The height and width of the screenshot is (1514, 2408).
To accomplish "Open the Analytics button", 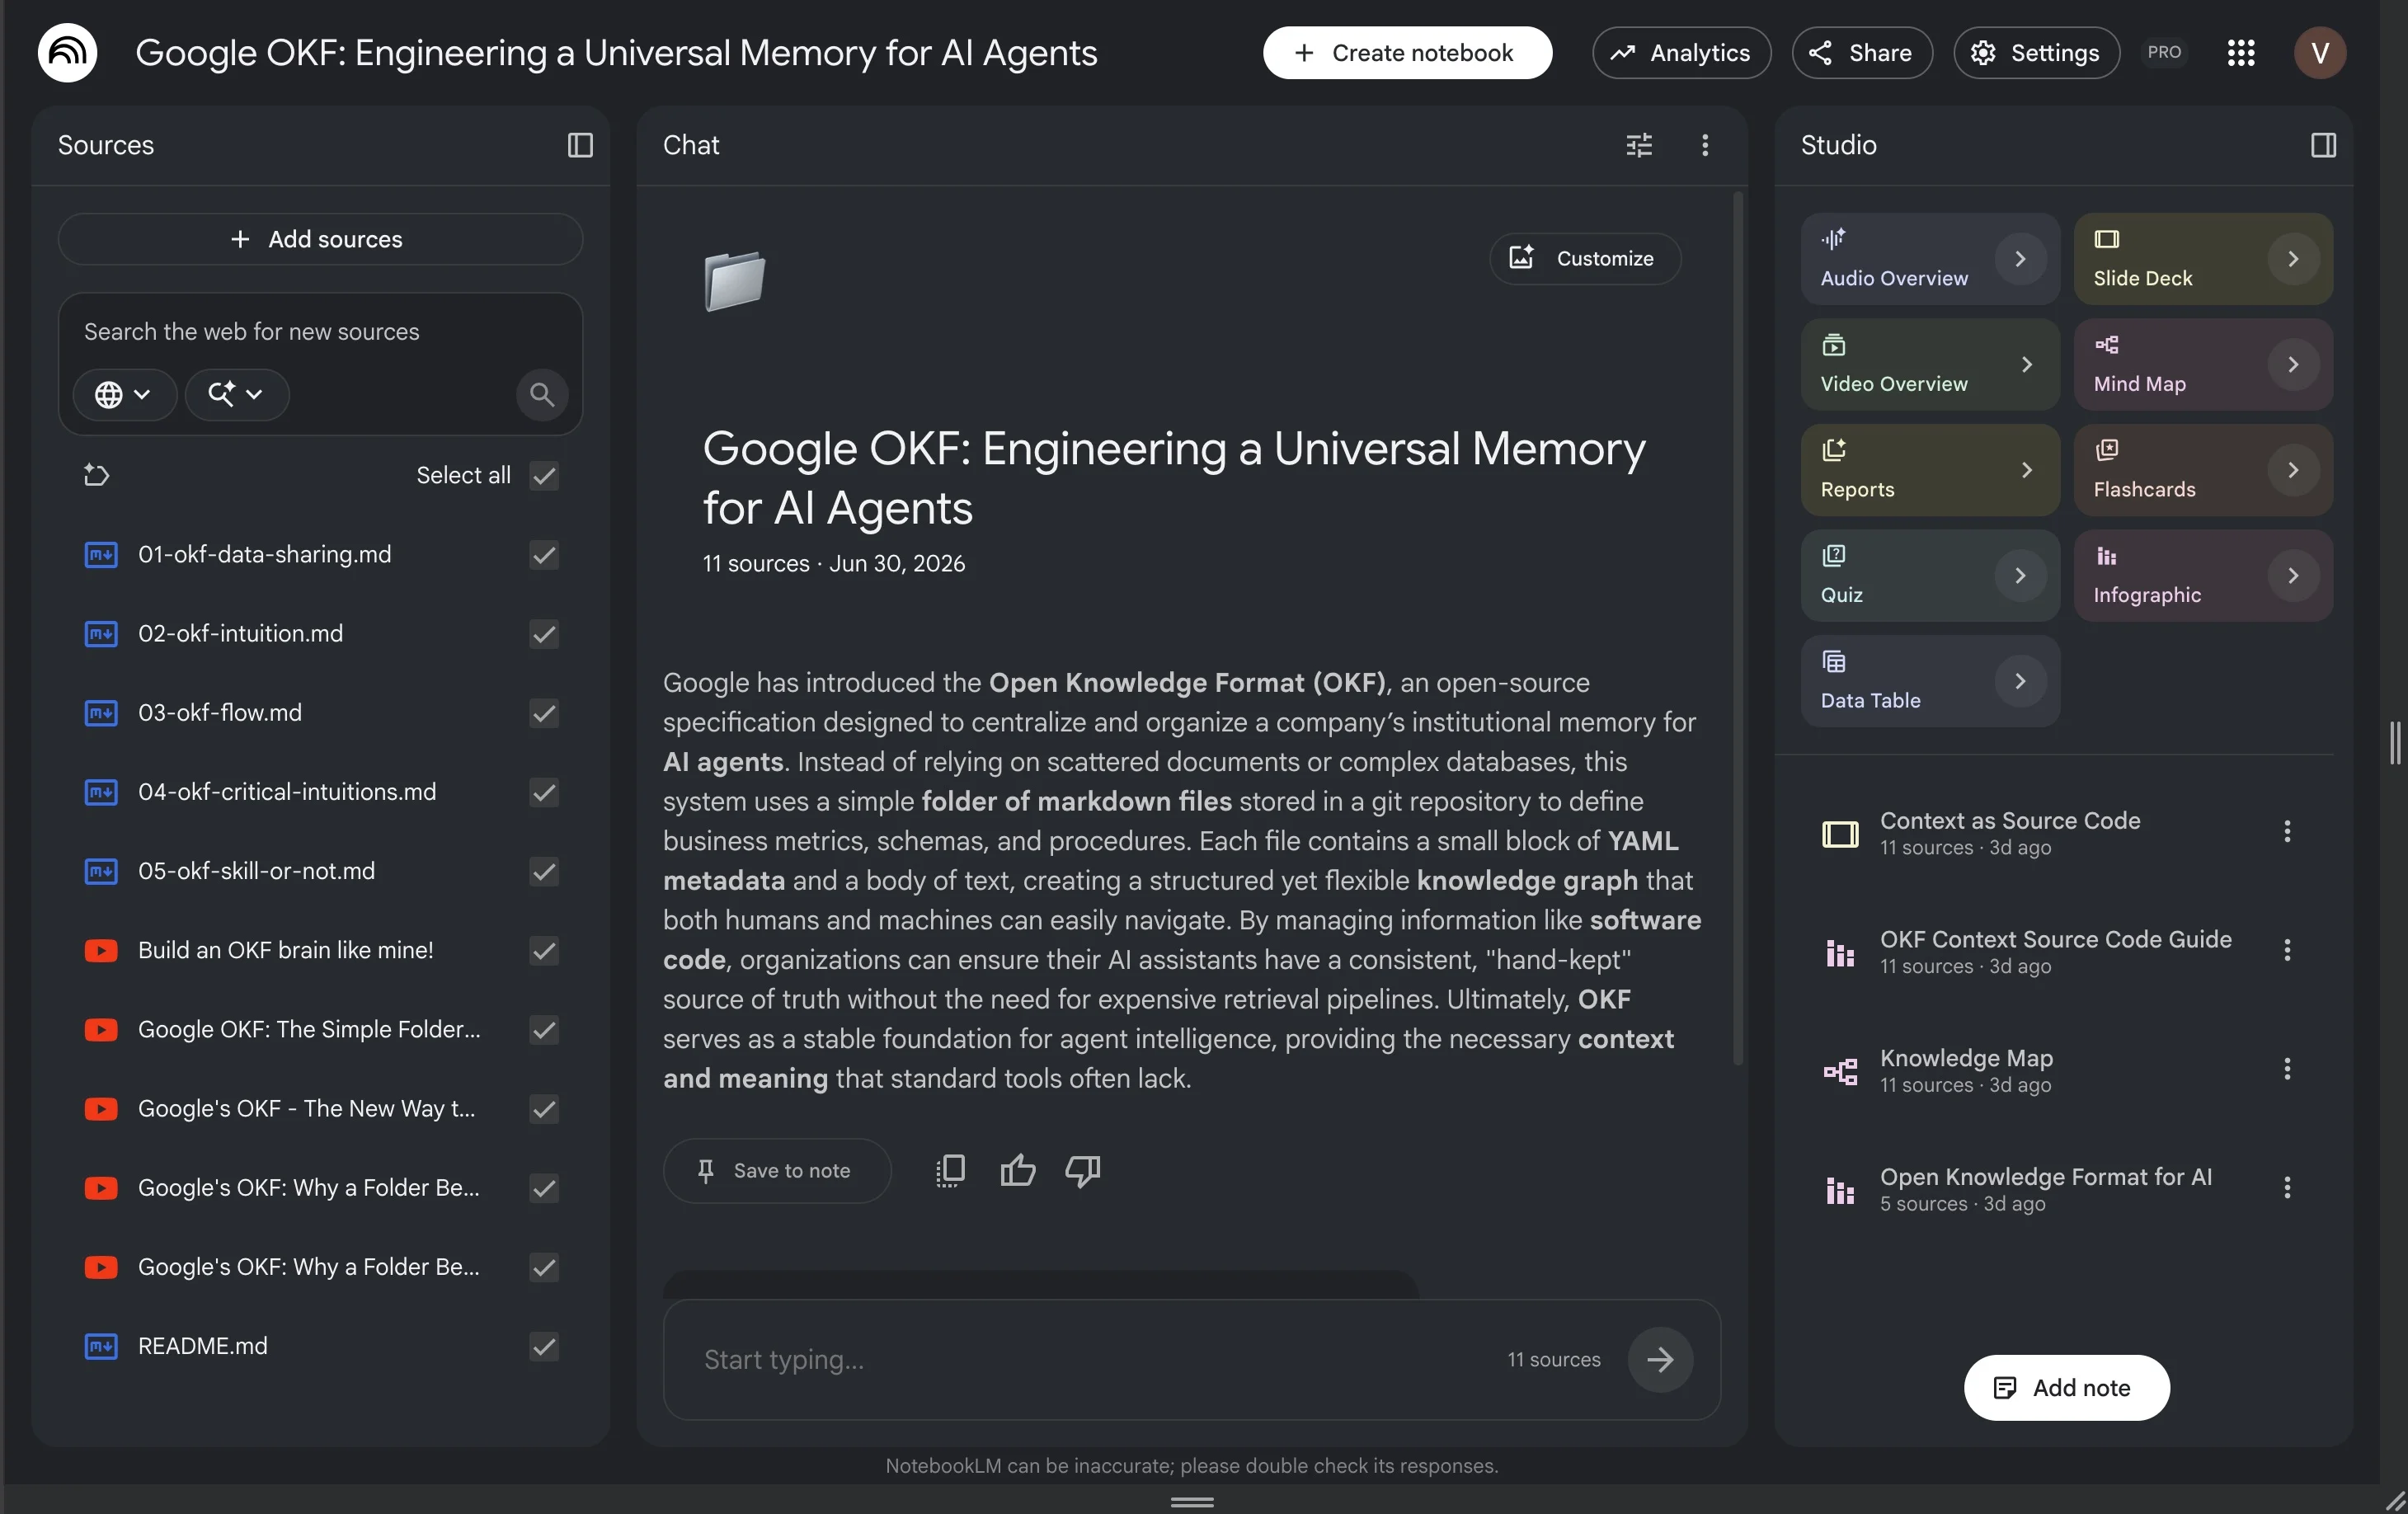I will (1681, 53).
